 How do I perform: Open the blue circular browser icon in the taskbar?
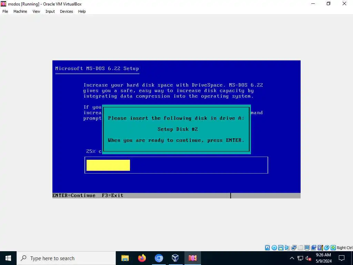(x=159, y=258)
